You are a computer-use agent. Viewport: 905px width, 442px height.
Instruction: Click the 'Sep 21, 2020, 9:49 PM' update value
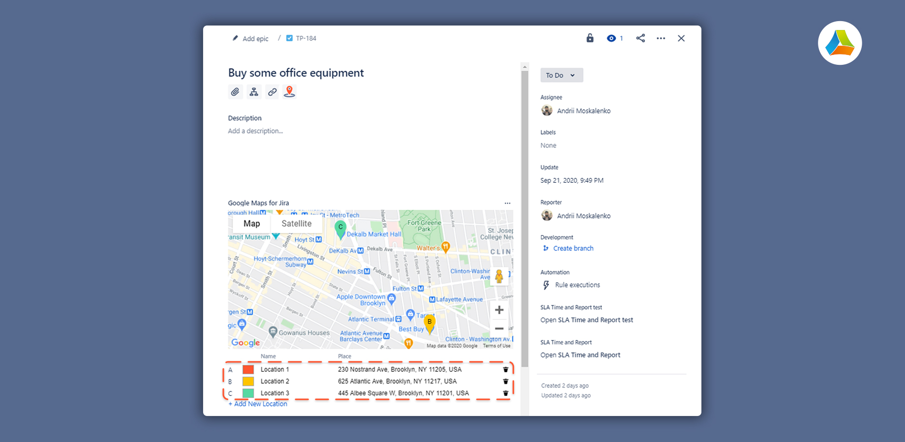572,181
